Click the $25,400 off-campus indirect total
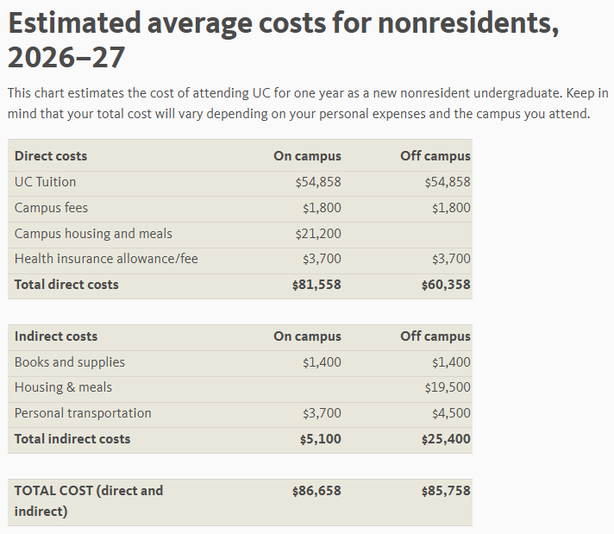This screenshot has height=534, width=614. 446,439
